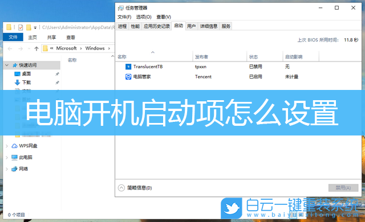The image size is (365, 222).
Task: Select 网络 in navigation pane
Action: click(23, 169)
